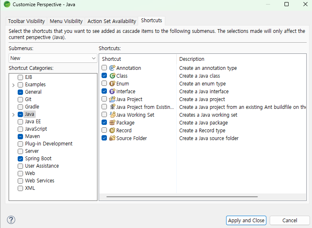
Task: Enable the JavaScript category checkbox
Action: tap(20, 129)
